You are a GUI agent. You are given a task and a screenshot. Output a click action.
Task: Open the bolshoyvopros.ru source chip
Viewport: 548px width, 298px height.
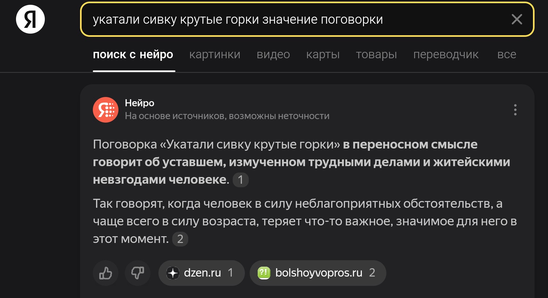pyautogui.click(x=318, y=273)
